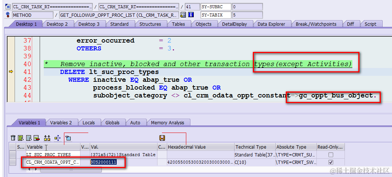This screenshot has height=177, width=392.
Task: Select the Globals tab
Action: [112, 122]
